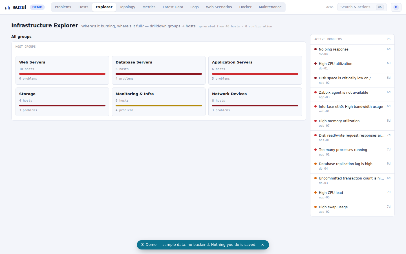This screenshot has height=254, width=406.
Task: Click the Database Servers severity bar
Action: [159, 74]
